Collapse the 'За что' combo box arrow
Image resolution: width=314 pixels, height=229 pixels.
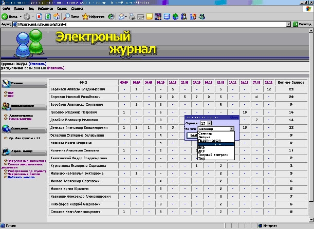232,129
